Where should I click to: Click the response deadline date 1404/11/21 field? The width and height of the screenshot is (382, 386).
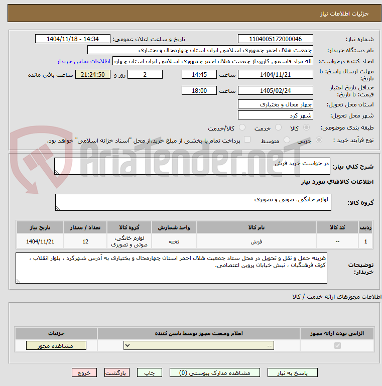coord(276,75)
